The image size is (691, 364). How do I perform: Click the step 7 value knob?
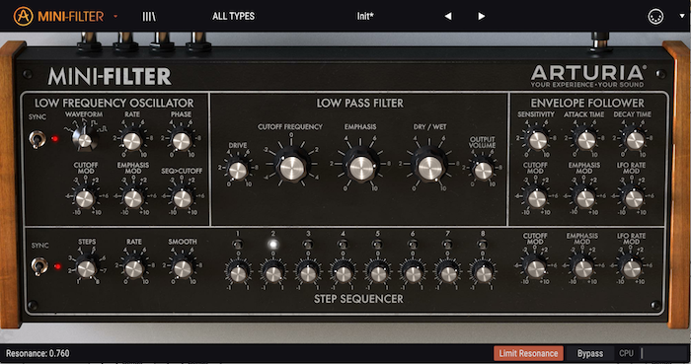click(448, 274)
